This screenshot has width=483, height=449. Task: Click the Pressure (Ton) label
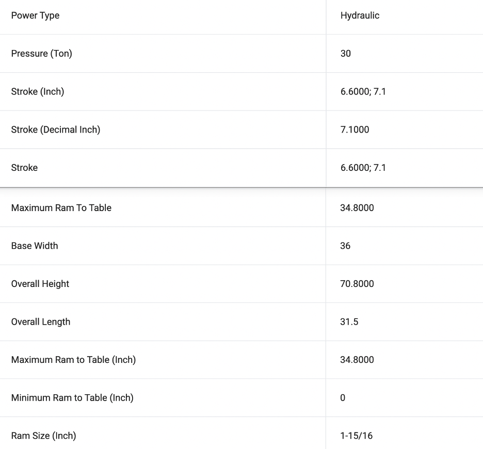pos(41,54)
